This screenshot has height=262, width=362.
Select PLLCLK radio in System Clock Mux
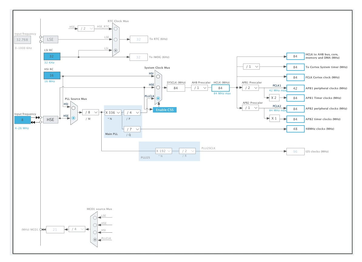[x=158, y=98]
